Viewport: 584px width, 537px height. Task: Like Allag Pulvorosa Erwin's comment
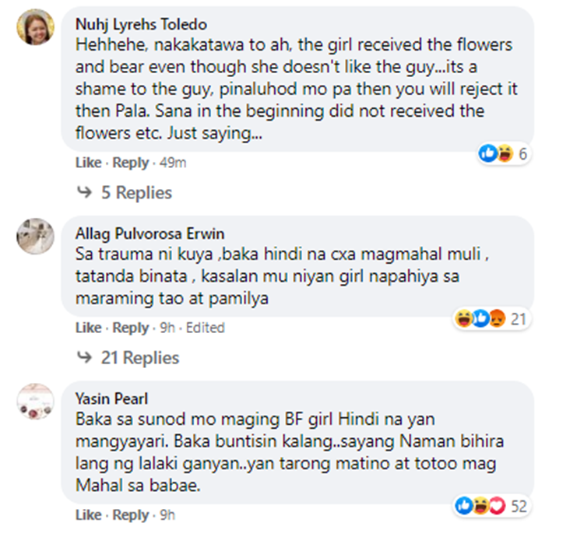pyautogui.click(x=88, y=328)
